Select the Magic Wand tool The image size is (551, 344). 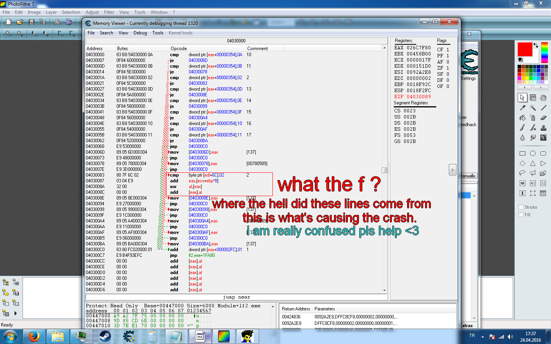click(x=533, y=108)
